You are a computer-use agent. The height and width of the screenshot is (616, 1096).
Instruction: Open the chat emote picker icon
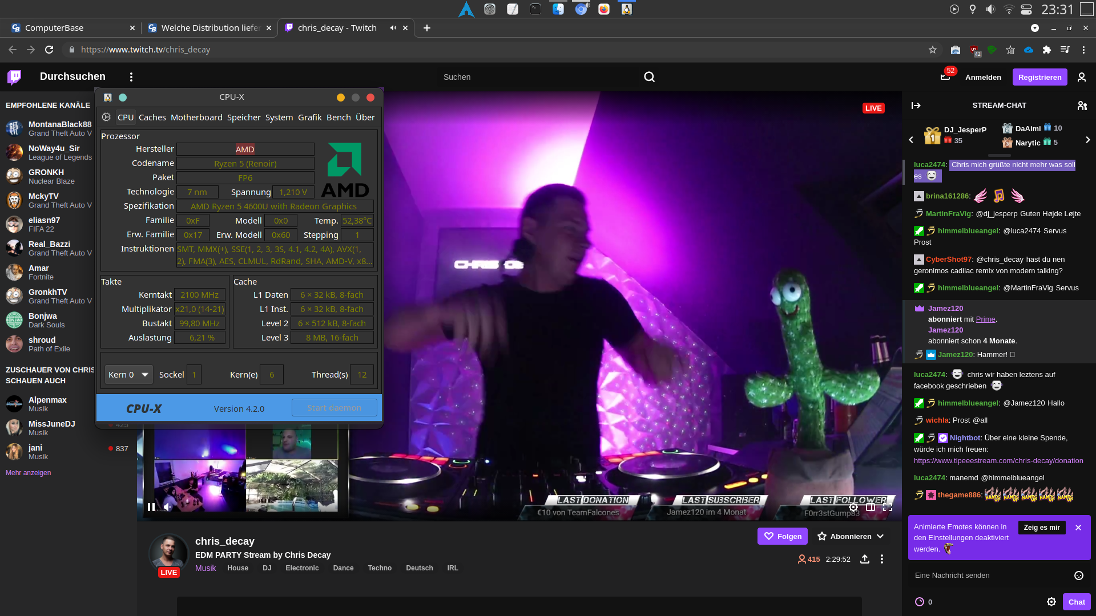[1078, 576]
